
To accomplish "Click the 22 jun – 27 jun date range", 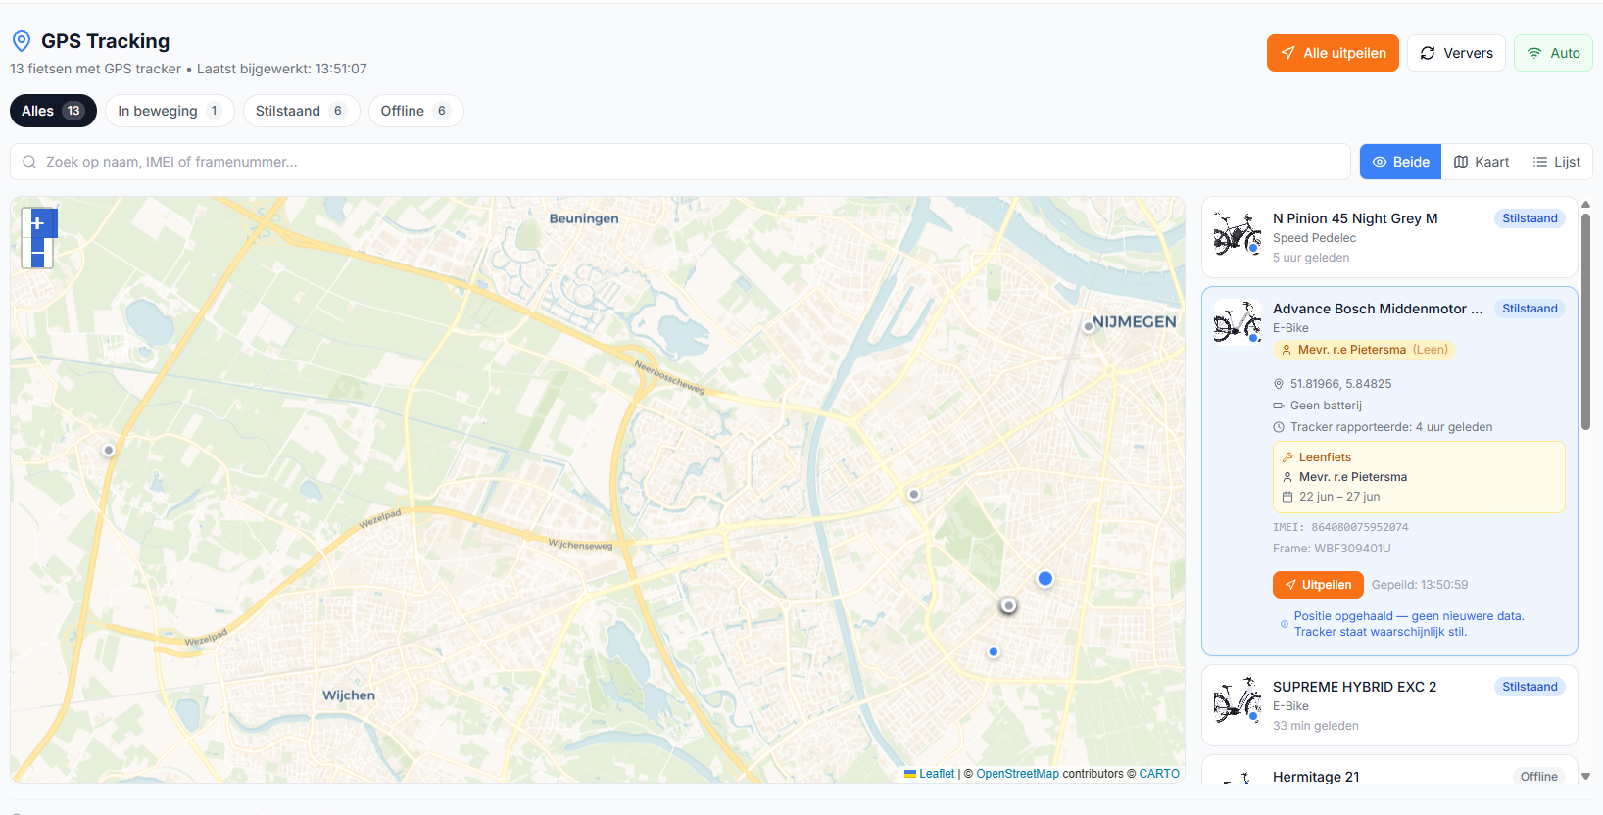I will [1339, 497].
